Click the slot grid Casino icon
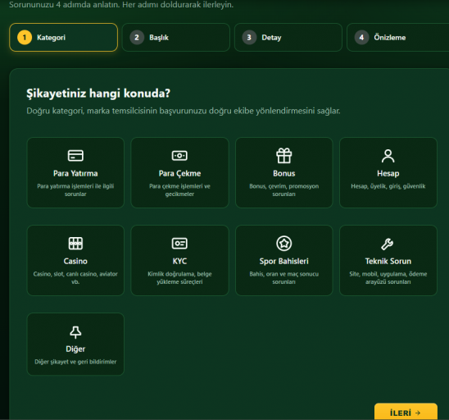 pyautogui.click(x=75, y=244)
